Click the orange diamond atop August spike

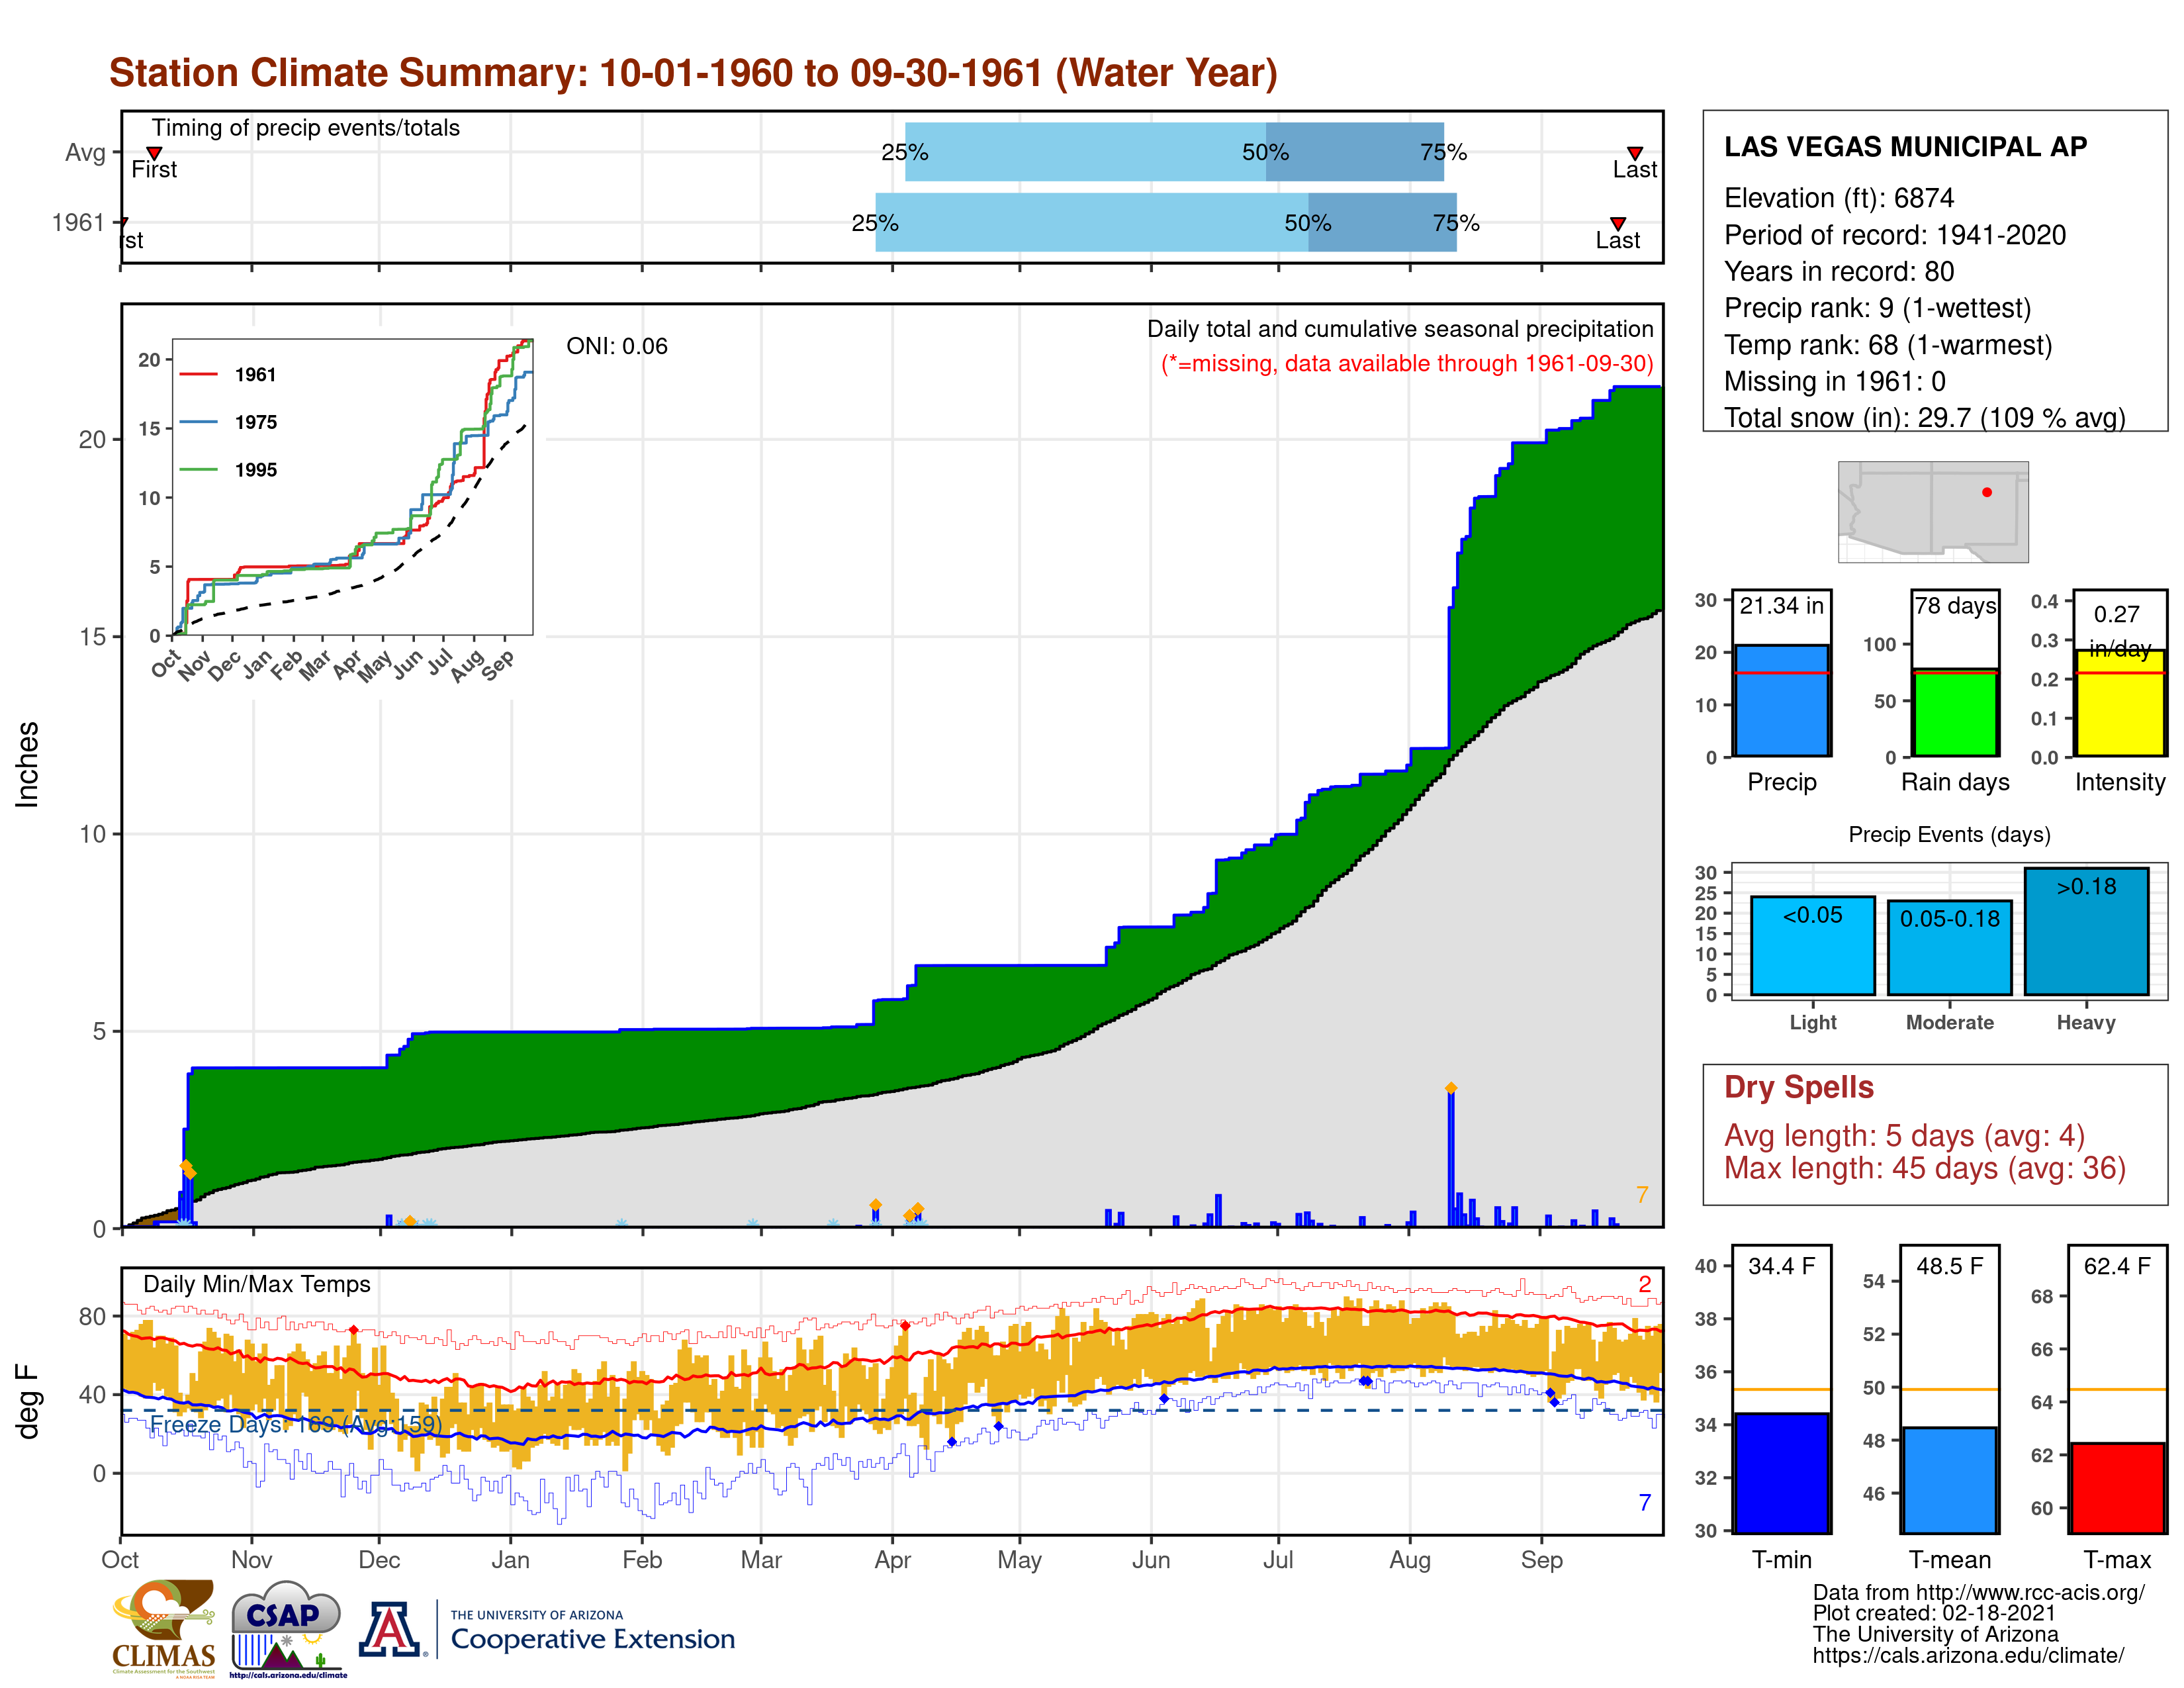1451,1088
